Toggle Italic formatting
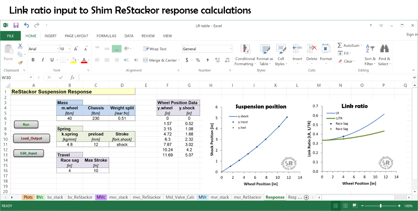418x211 pixels. click(x=42, y=60)
